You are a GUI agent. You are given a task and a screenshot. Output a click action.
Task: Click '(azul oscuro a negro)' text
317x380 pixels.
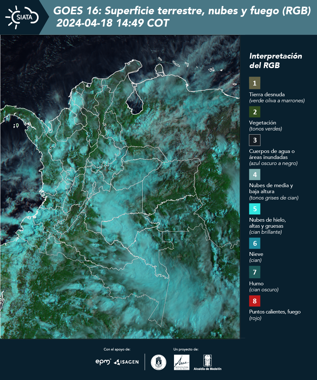click(273, 163)
